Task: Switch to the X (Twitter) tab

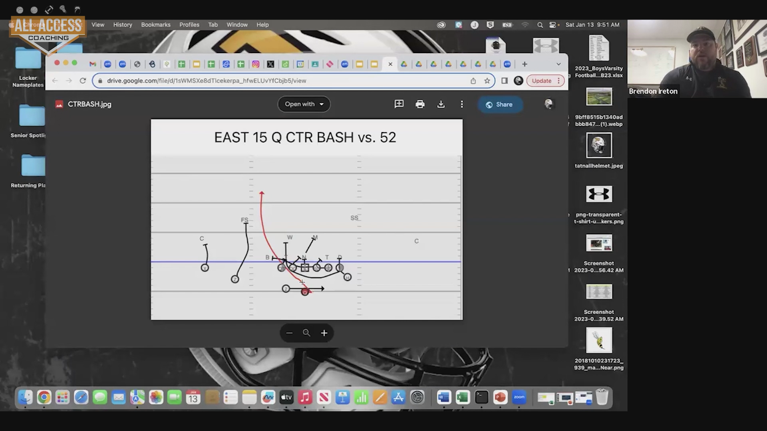Action: (270, 64)
